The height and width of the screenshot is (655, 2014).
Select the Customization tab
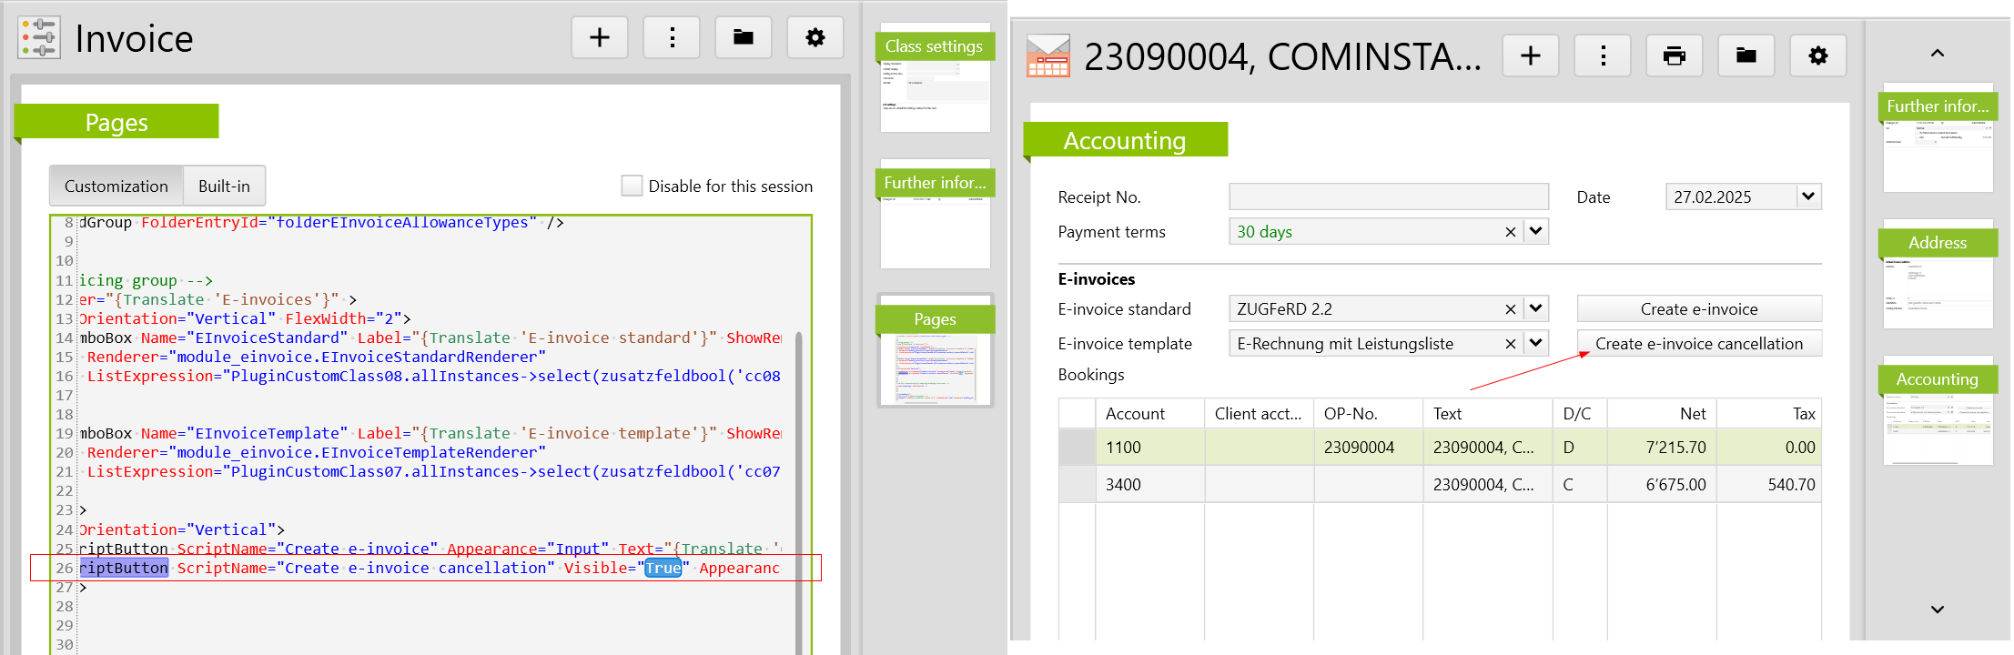(x=116, y=186)
